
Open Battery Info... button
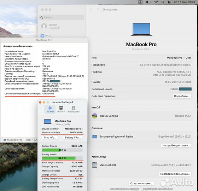tap(72, 138)
